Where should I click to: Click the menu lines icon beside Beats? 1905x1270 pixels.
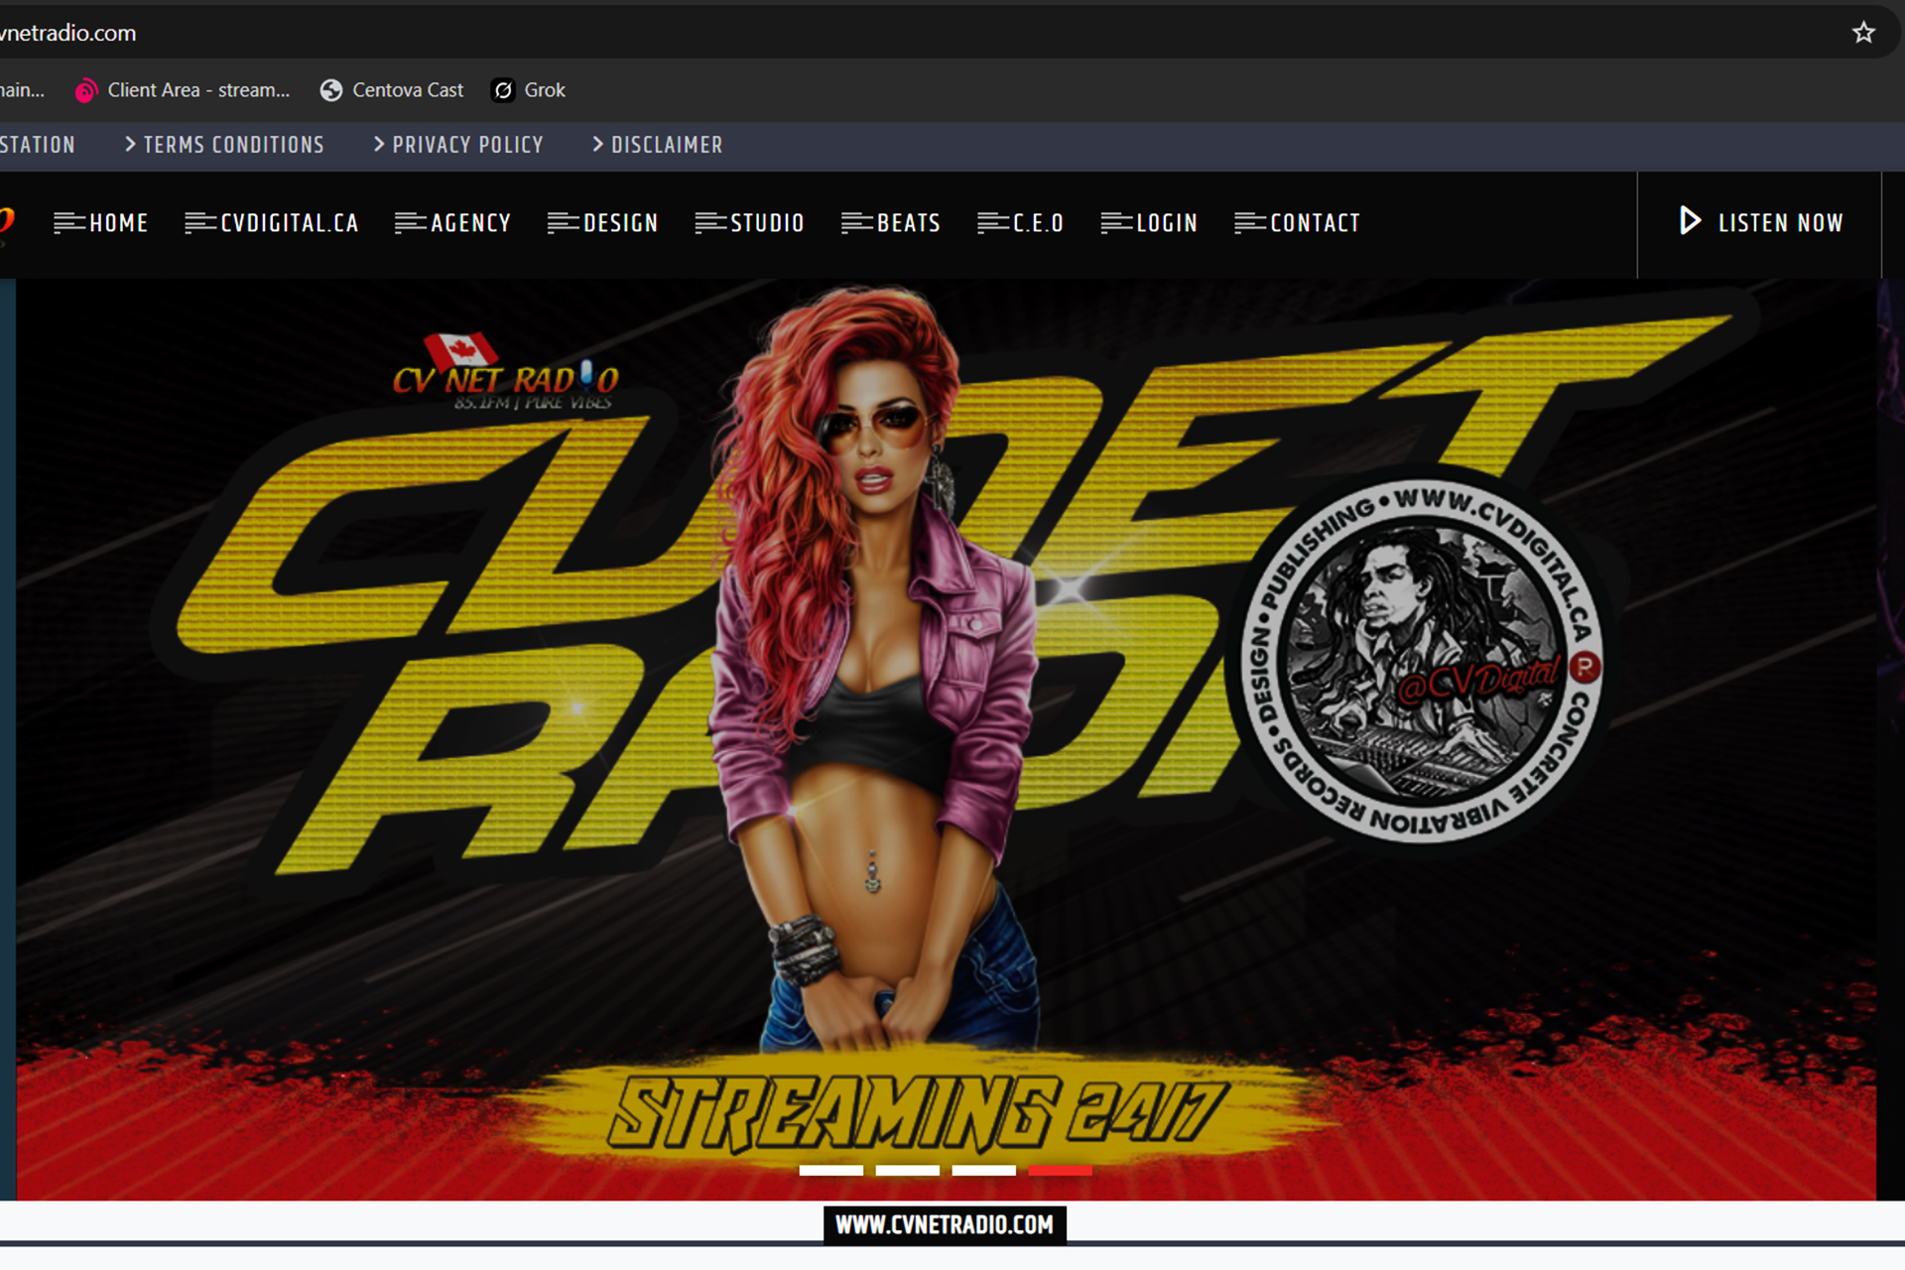tap(856, 223)
